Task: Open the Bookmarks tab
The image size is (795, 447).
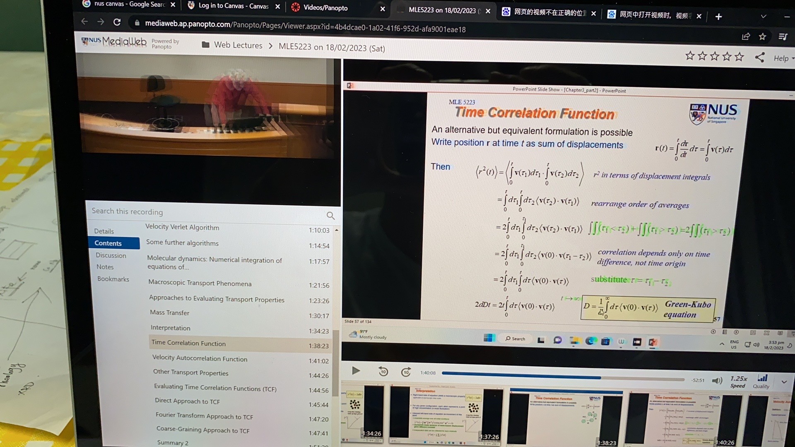Action: coord(113,279)
